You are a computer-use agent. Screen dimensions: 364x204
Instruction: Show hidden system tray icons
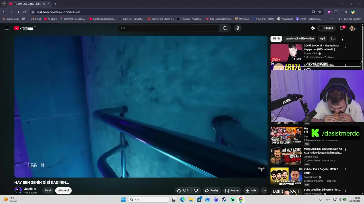[x=315, y=199]
